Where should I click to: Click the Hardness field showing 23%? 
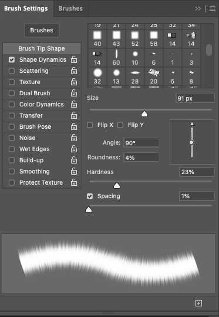pos(197,172)
